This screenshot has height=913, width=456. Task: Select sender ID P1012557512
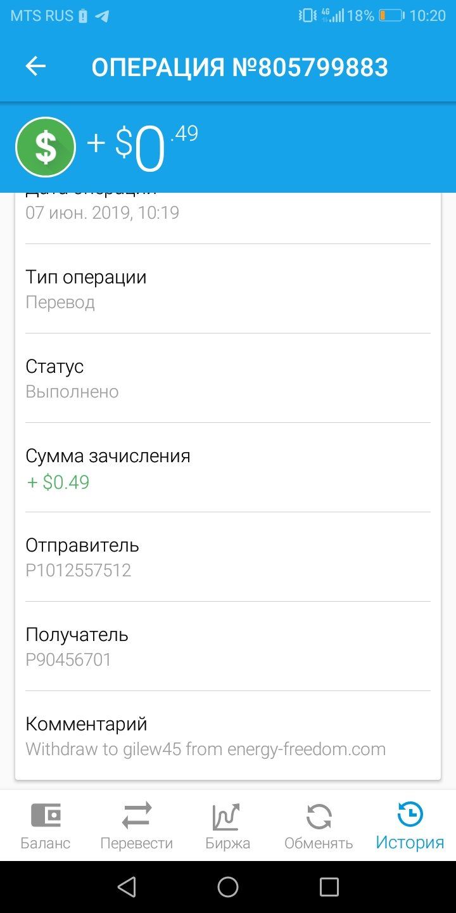tap(79, 570)
